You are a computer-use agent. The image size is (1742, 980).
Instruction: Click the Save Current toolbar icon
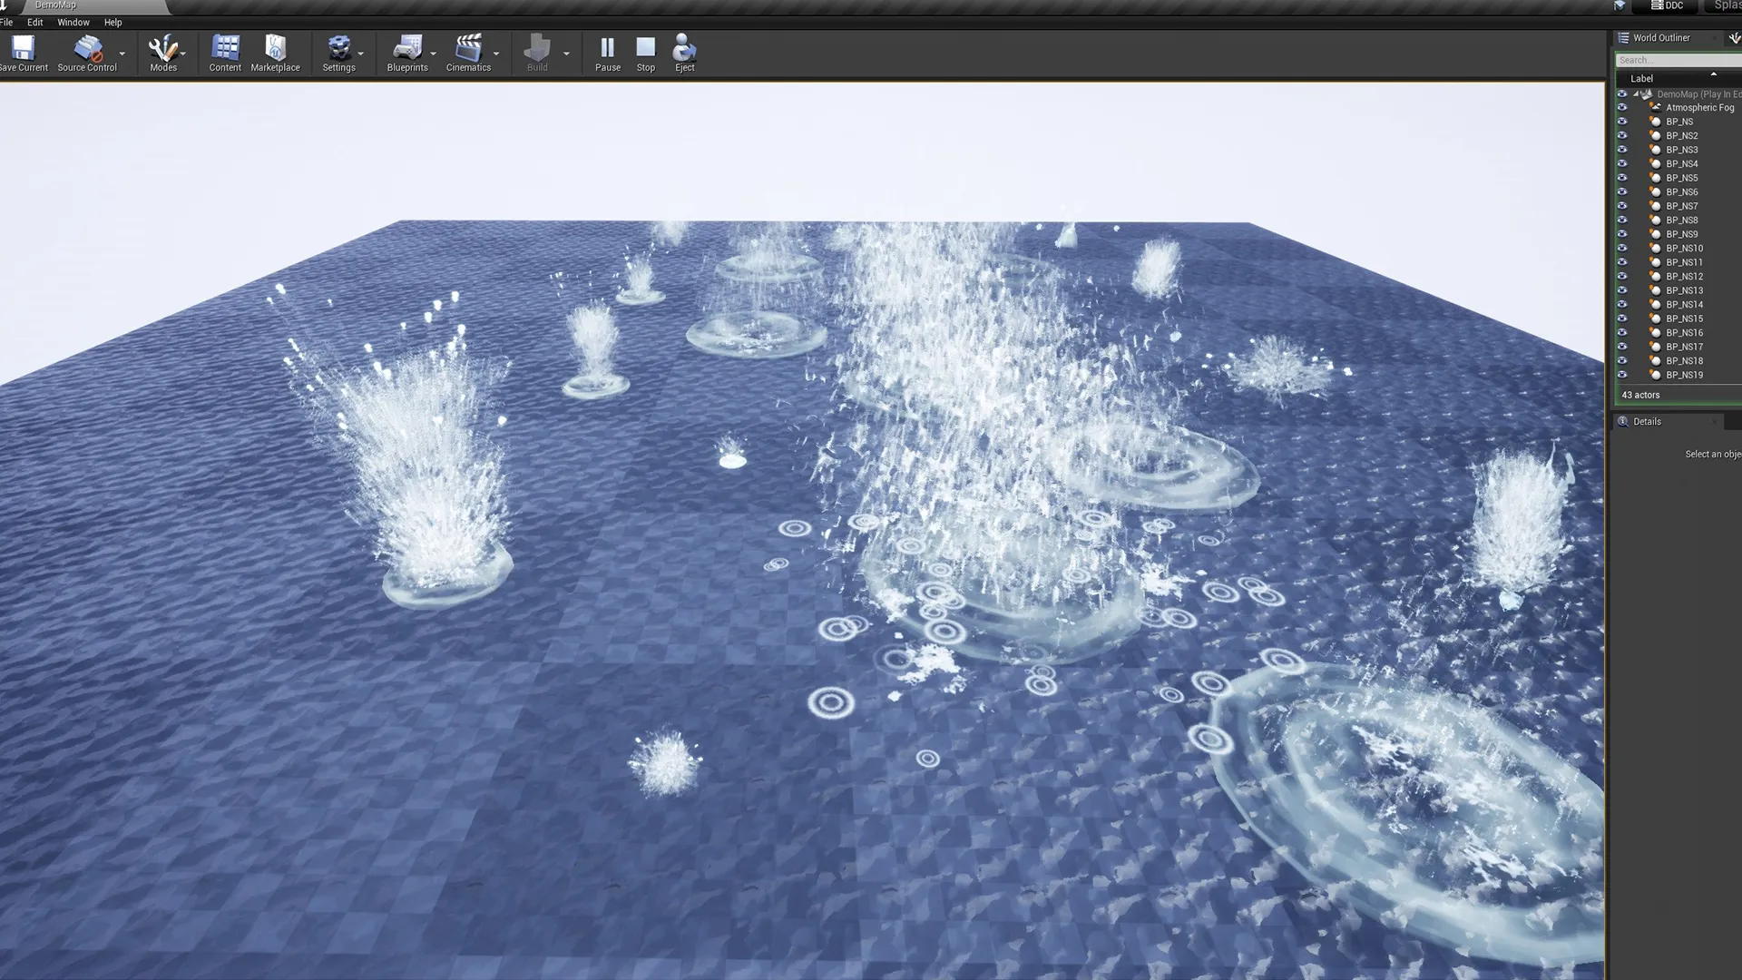23,48
